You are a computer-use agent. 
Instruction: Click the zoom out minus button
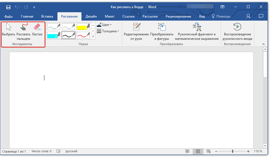(216, 151)
